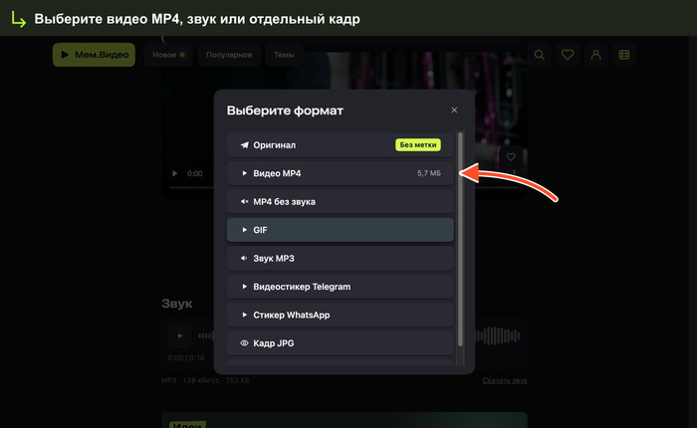Click the Без метки badge
The width and height of the screenshot is (697, 428).
(x=418, y=145)
